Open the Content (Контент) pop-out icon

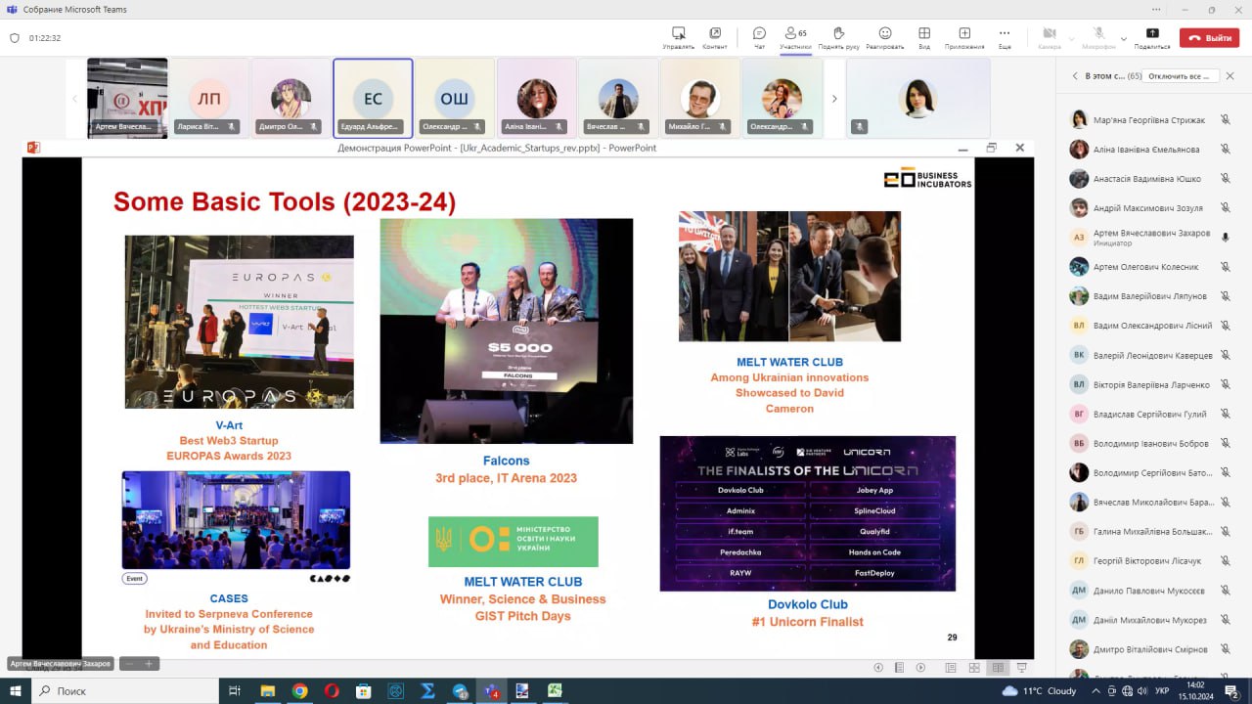[x=715, y=37]
